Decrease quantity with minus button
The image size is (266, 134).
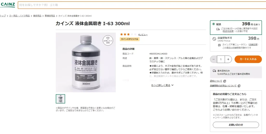[214, 59]
